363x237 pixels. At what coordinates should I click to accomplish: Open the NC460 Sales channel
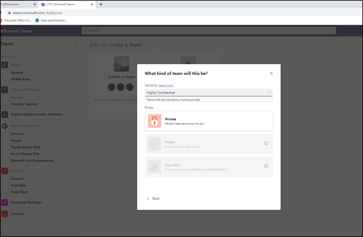pyautogui.click(x=20, y=79)
